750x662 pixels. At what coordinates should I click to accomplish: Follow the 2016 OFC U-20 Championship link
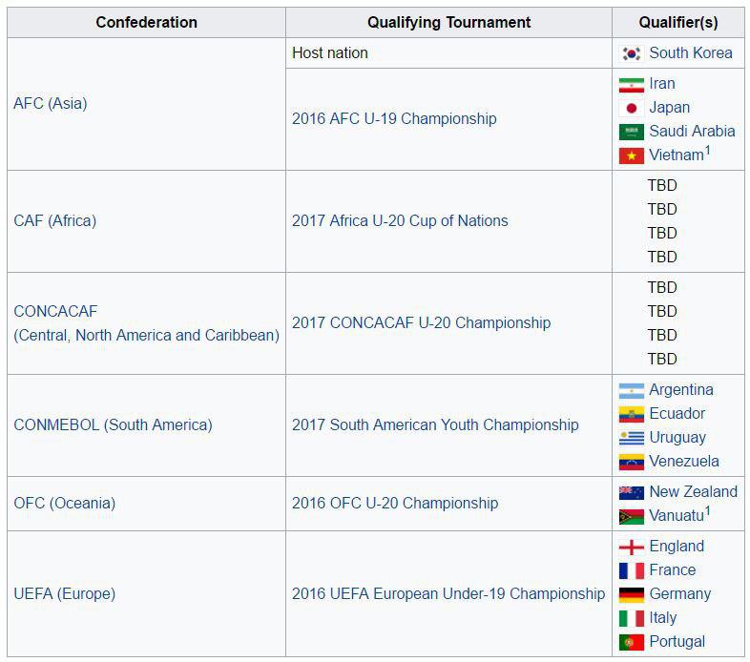tap(395, 504)
